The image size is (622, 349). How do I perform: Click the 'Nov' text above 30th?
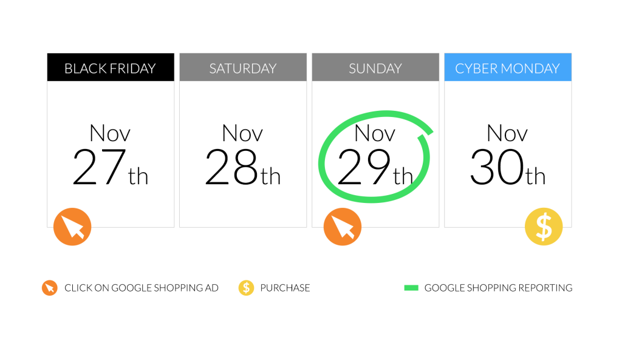(507, 133)
